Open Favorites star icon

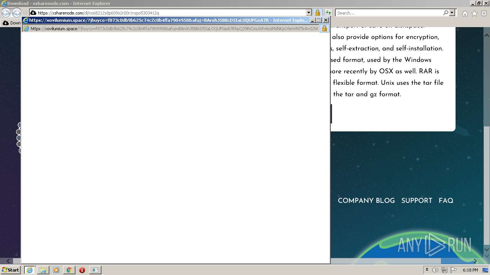tap(474, 13)
